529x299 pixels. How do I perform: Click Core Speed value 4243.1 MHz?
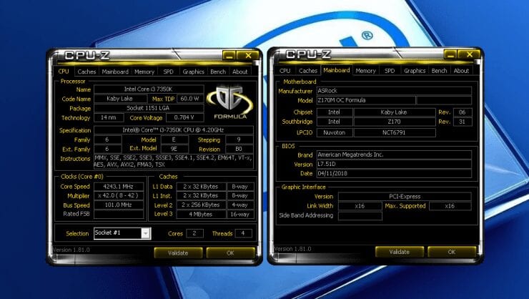(x=119, y=186)
